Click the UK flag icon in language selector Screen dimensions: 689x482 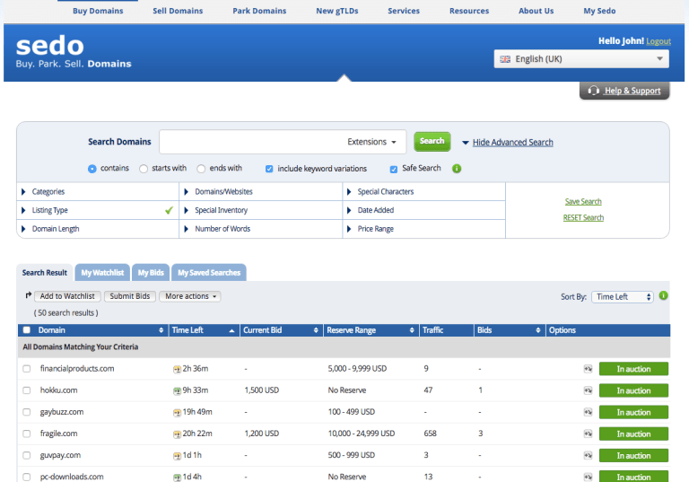pos(505,59)
